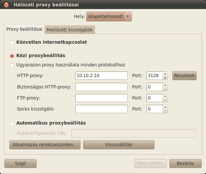206x174 pixels.
Task: Click the Bezárás button
Action: (185, 163)
